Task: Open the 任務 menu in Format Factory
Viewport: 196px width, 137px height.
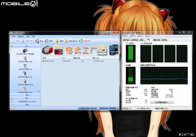Action: [13, 37]
